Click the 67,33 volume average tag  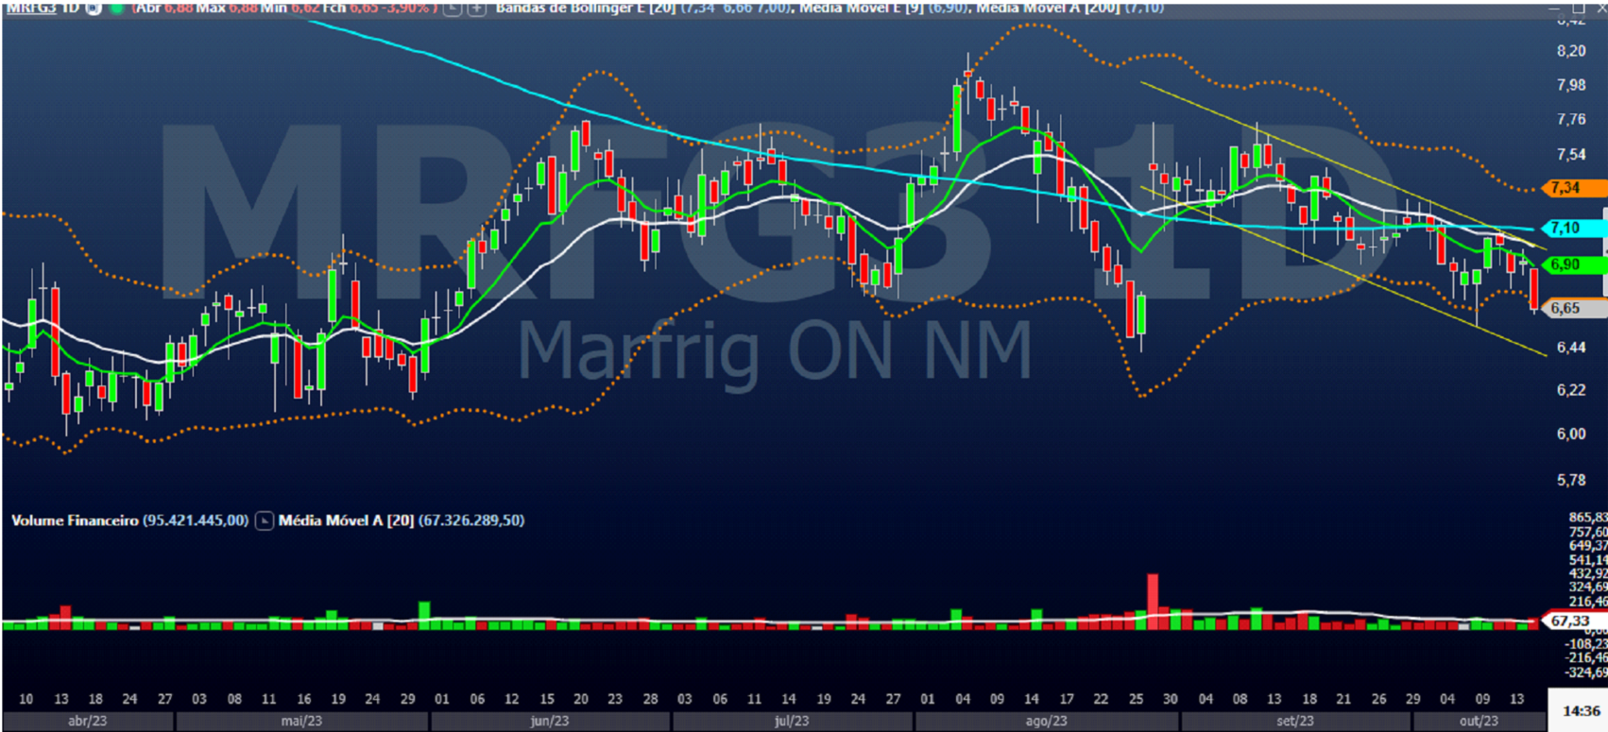tap(1571, 621)
